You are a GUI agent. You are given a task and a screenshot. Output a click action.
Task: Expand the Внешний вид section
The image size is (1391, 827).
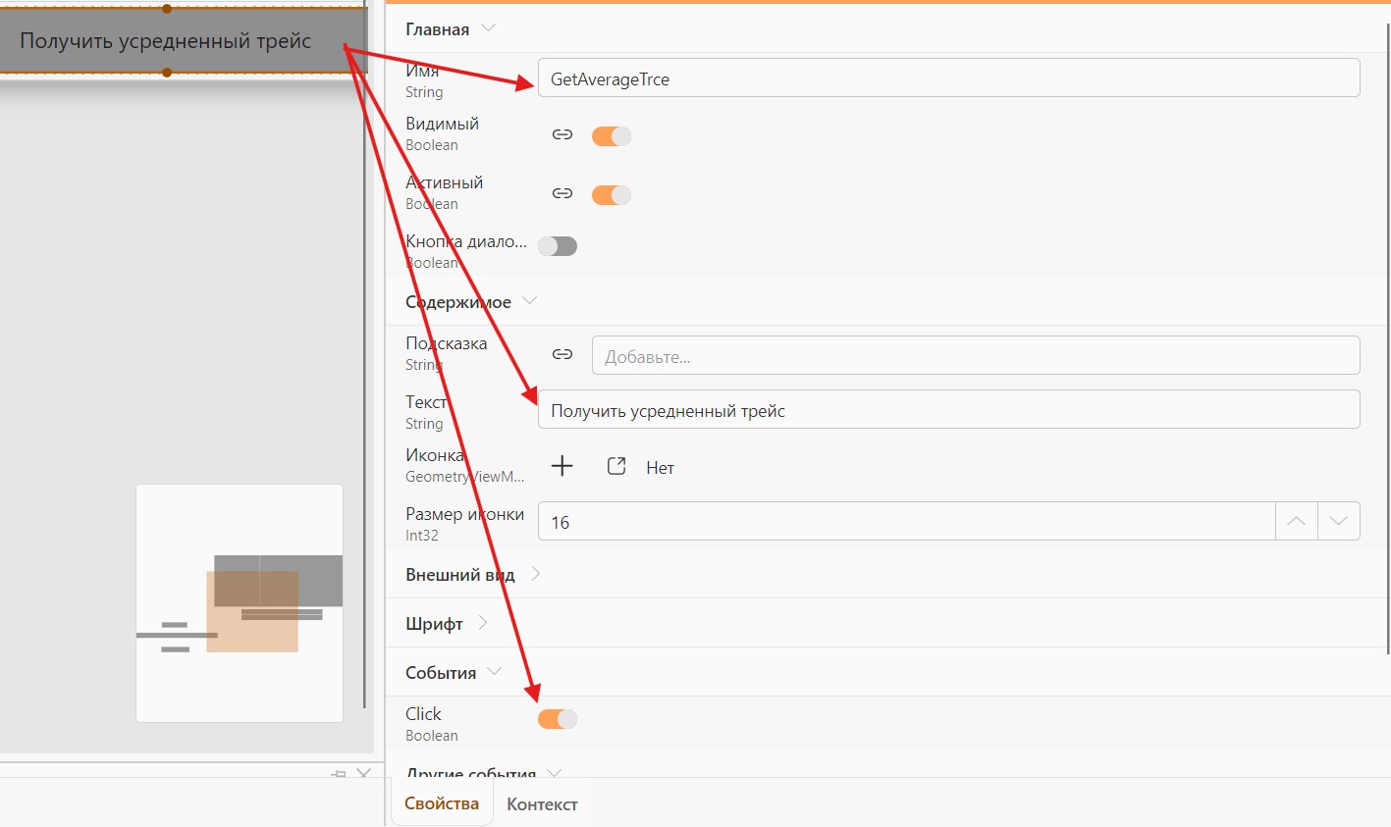[535, 574]
